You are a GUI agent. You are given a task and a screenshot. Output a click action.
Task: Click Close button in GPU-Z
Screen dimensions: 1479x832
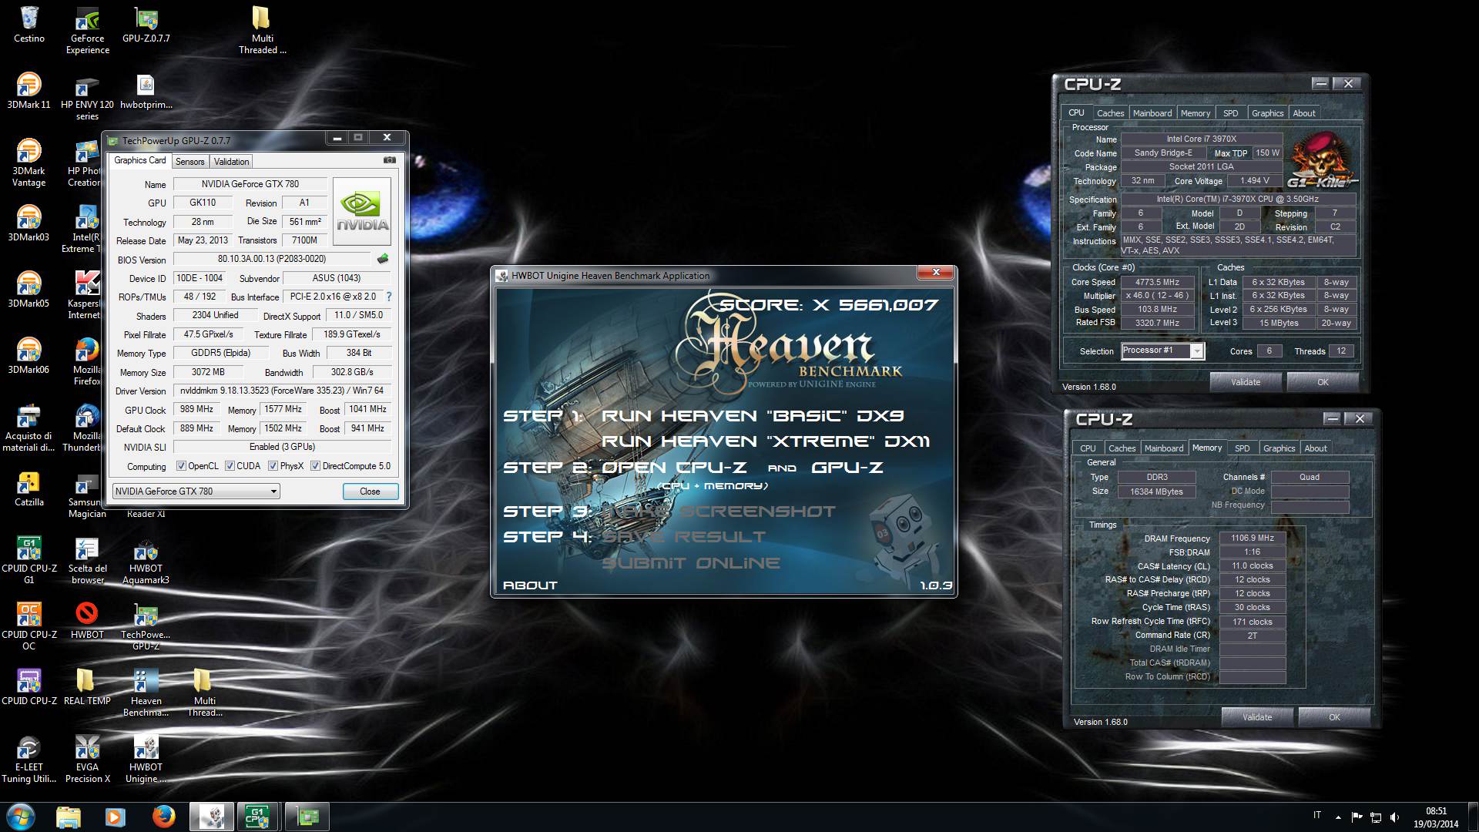click(x=370, y=491)
